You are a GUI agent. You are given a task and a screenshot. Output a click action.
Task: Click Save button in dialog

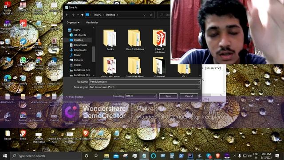pos(168,96)
